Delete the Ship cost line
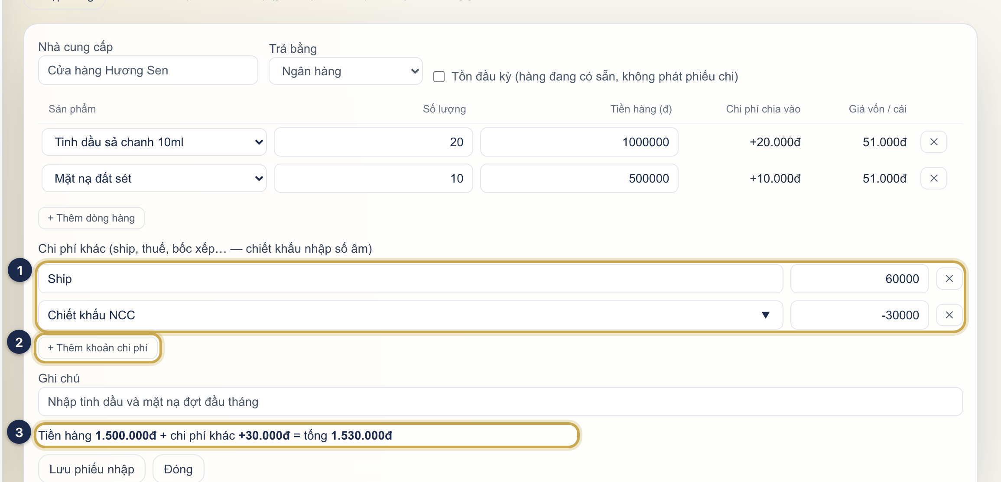Image resolution: width=1001 pixels, height=482 pixels. (949, 279)
